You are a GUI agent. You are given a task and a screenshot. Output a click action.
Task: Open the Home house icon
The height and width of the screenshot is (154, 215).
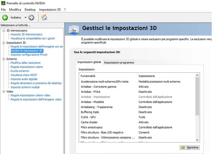point(44,18)
